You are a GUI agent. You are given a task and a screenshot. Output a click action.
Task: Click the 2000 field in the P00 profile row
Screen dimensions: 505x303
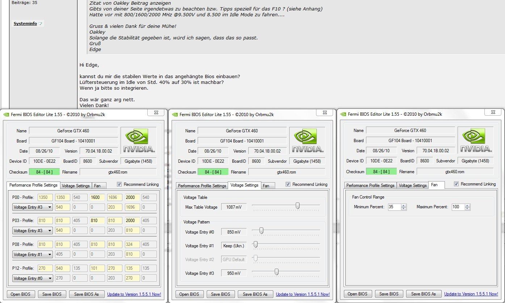point(132,197)
